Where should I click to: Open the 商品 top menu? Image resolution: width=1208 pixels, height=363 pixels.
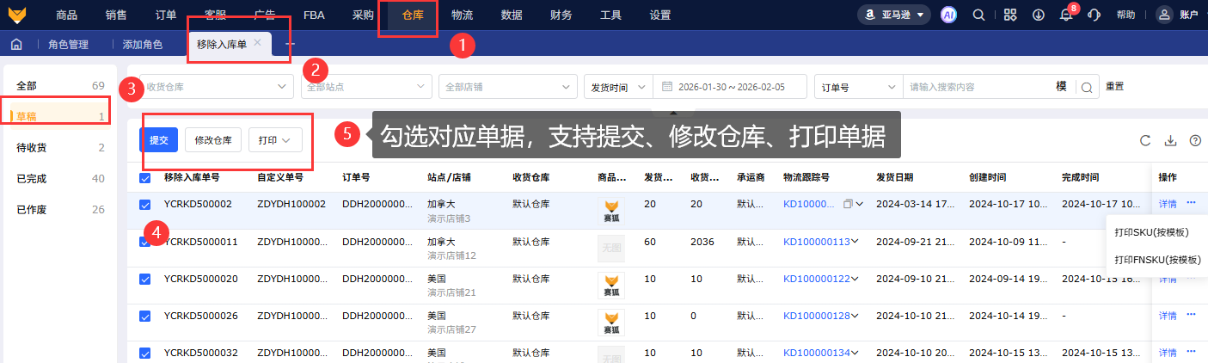66,15
